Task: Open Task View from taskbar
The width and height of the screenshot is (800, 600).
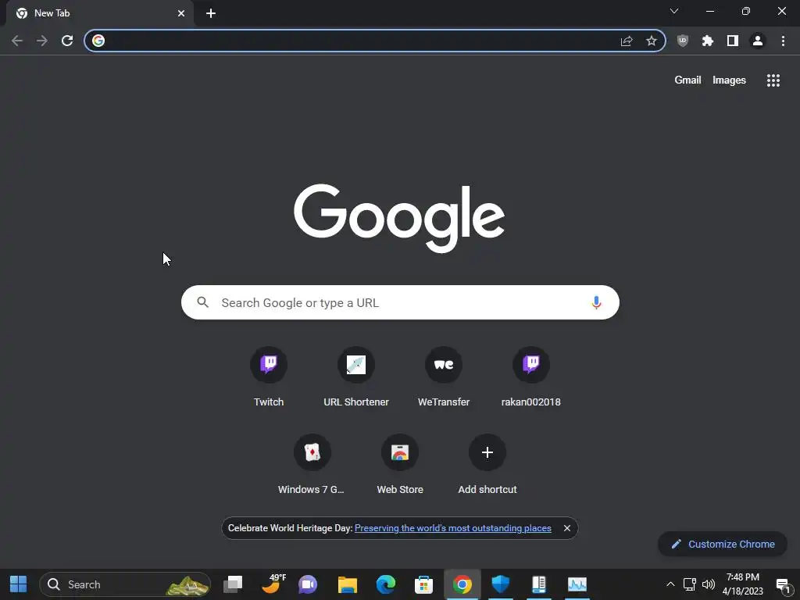Action: pos(233,584)
